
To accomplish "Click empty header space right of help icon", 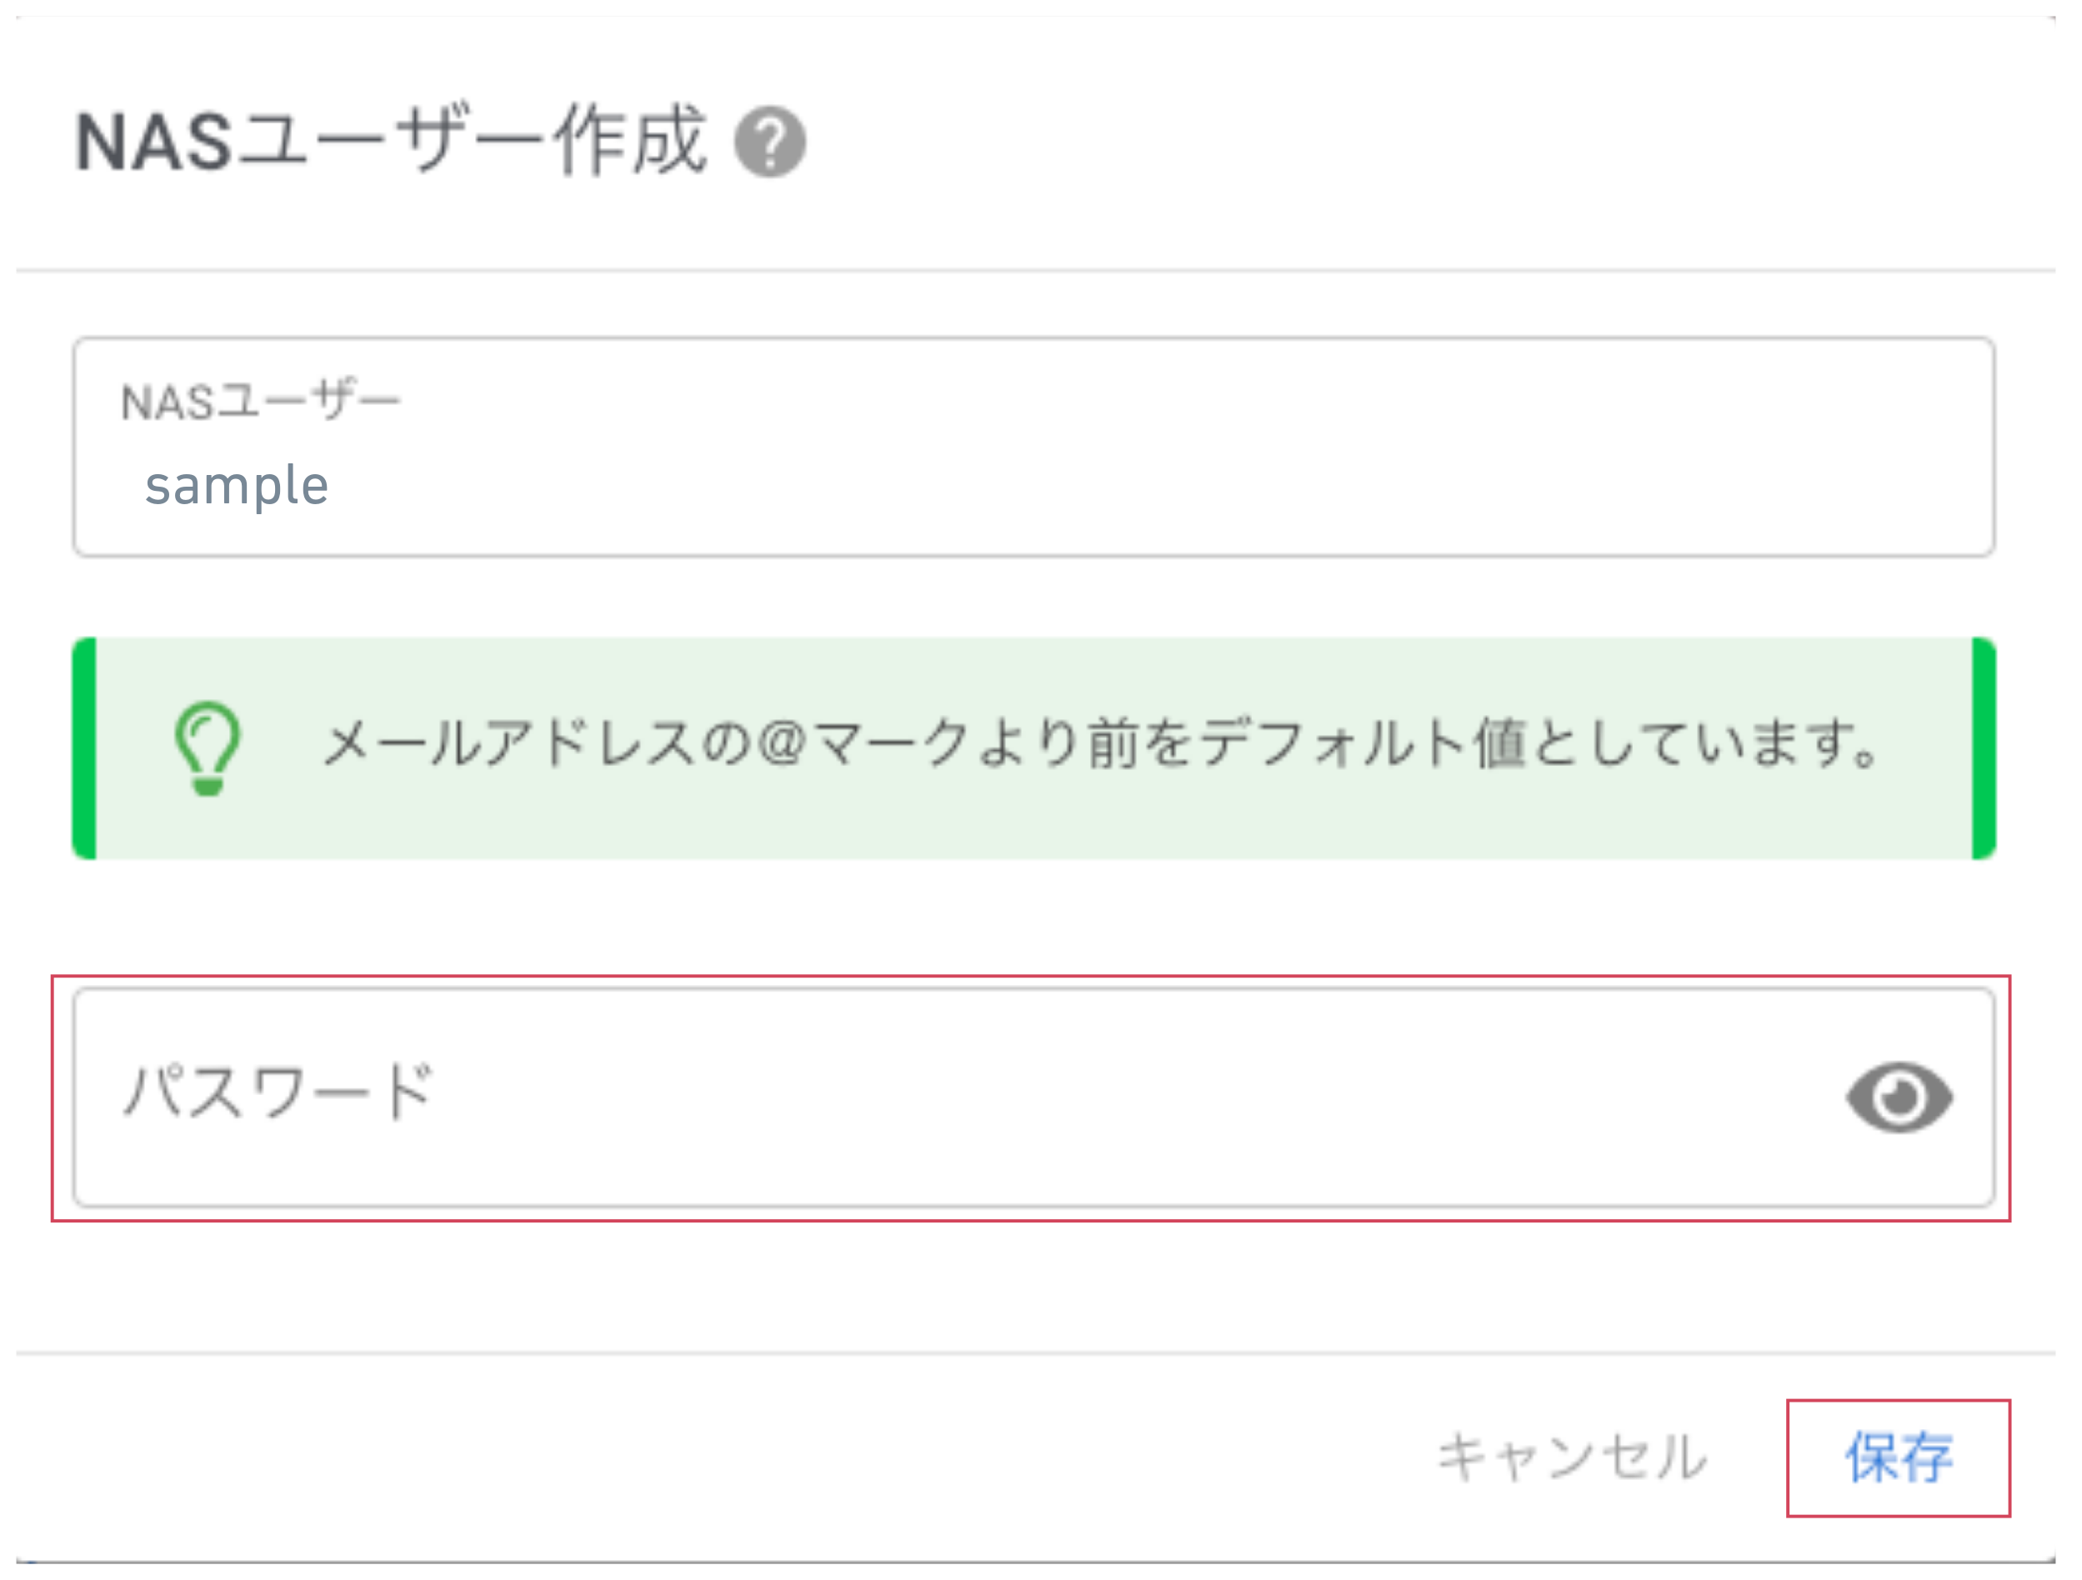I will (1412, 142).
